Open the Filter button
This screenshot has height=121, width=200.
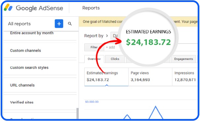point(94,47)
